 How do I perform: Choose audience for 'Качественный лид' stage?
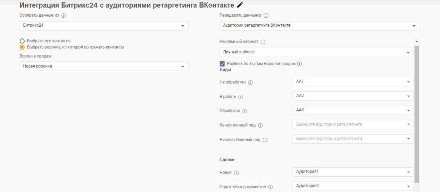(353, 124)
